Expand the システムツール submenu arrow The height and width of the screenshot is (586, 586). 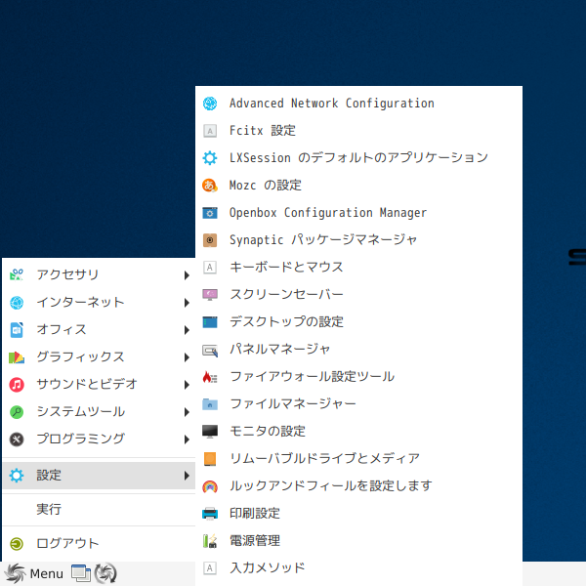(187, 412)
